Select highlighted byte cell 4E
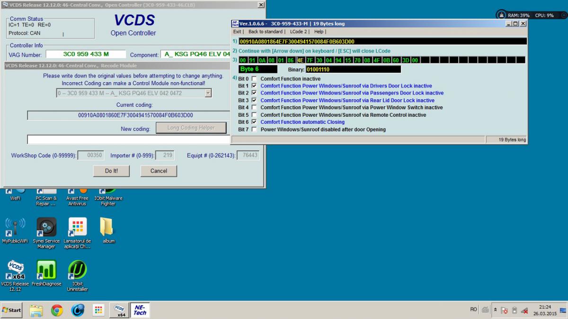The height and width of the screenshot is (319, 568). click(301, 60)
